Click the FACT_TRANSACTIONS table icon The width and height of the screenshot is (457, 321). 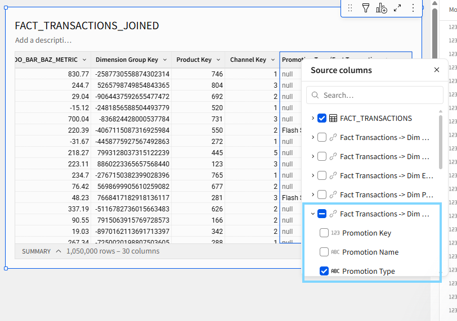click(x=333, y=119)
